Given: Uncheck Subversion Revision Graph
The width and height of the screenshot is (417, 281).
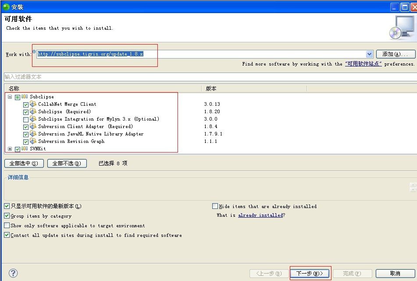Looking at the screenshot, I should click(x=26, y=142).
